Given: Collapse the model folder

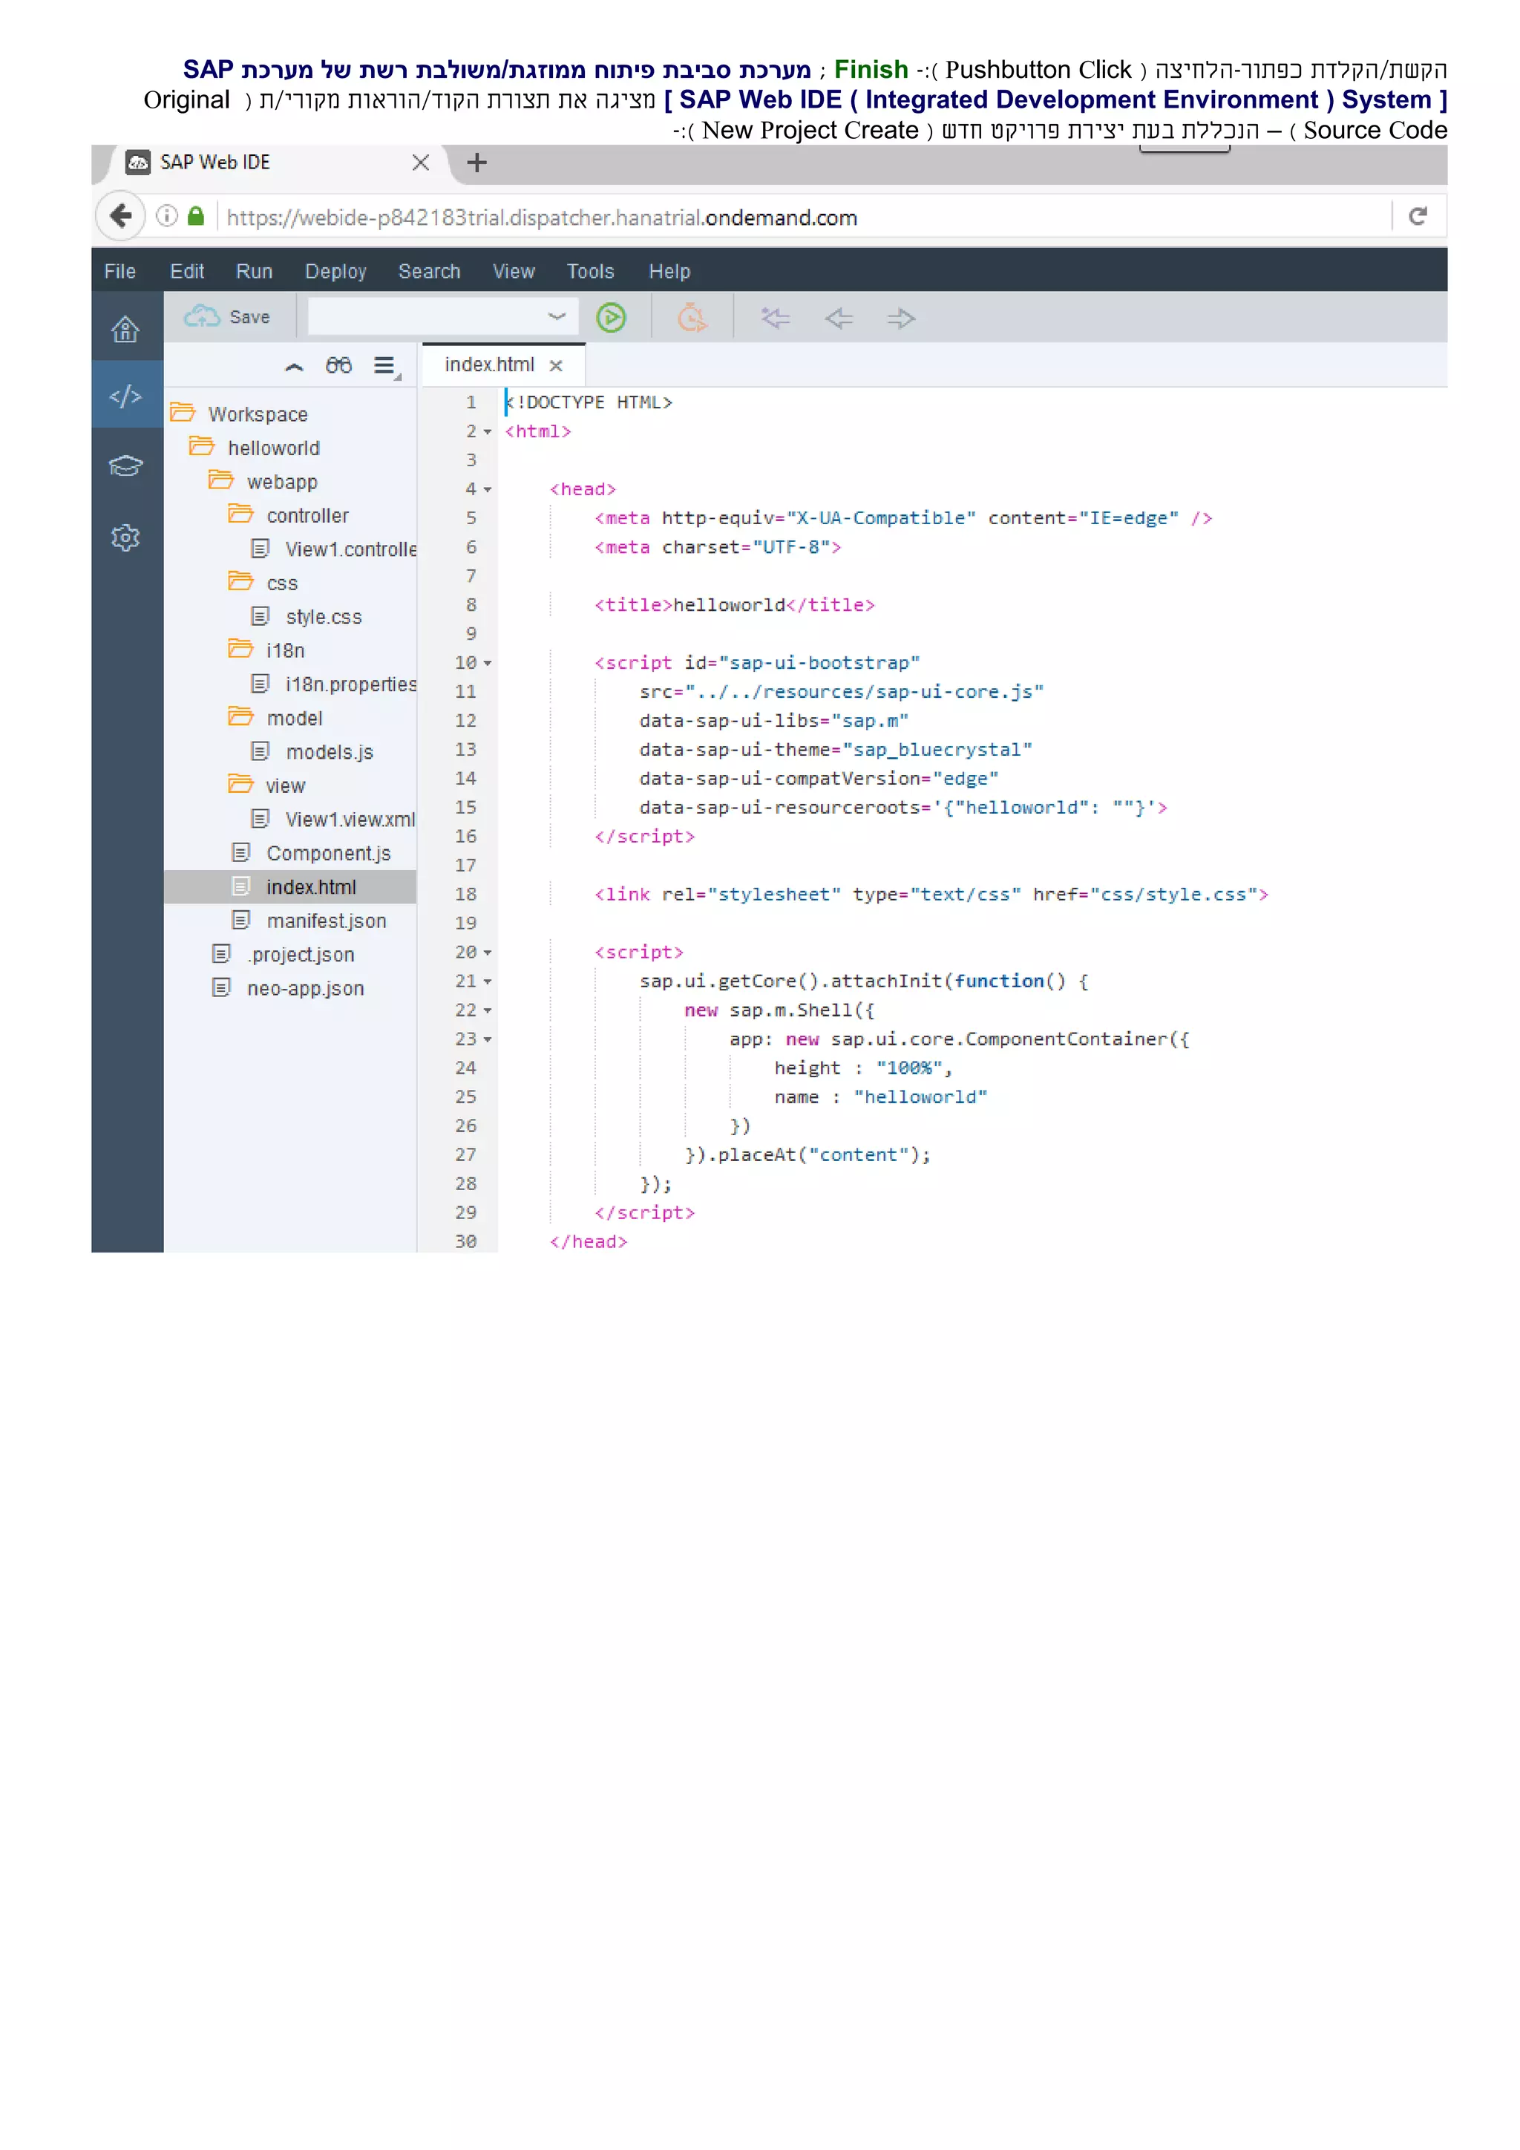Looking at the screenshot, I should point(240,716).
